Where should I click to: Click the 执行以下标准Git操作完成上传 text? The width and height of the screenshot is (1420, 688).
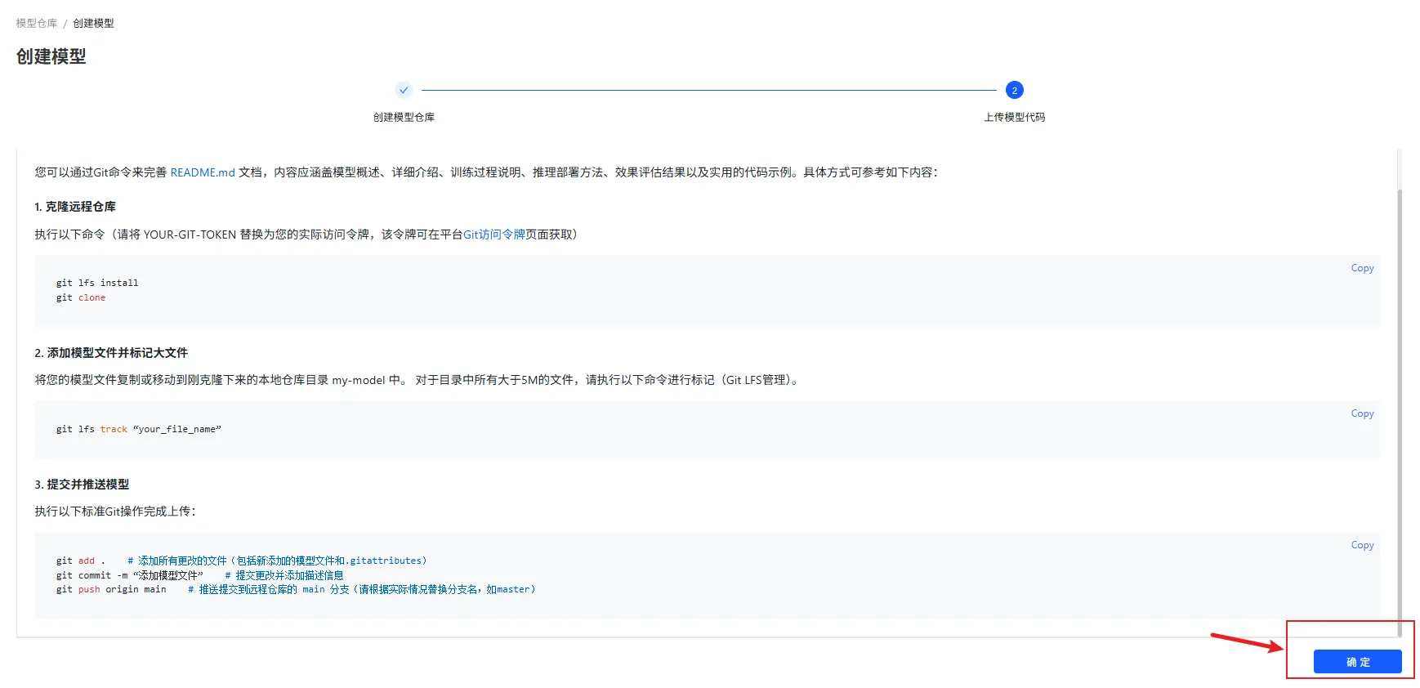point(115,512)
